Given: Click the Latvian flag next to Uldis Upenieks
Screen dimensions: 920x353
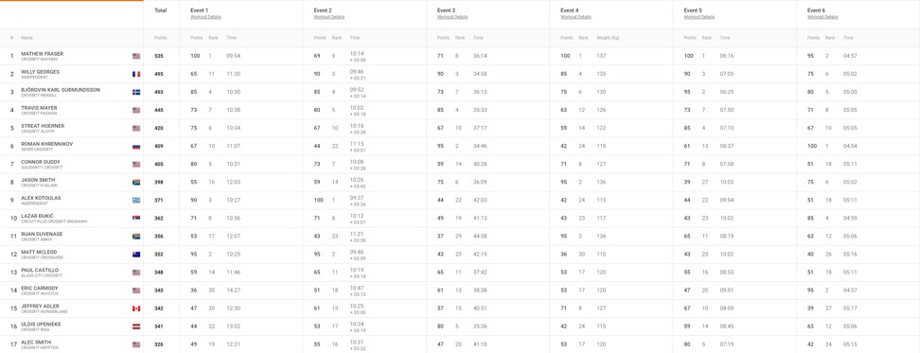Looking at the screenshot, I should pyautogui.click(x=136, y=327).
